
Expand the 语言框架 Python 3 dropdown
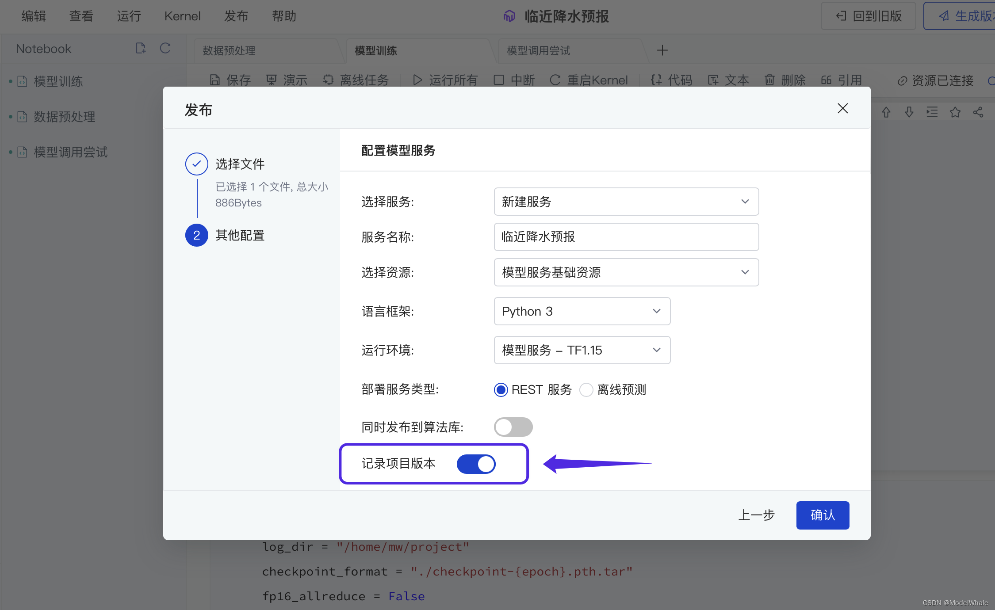click(582, 311)
